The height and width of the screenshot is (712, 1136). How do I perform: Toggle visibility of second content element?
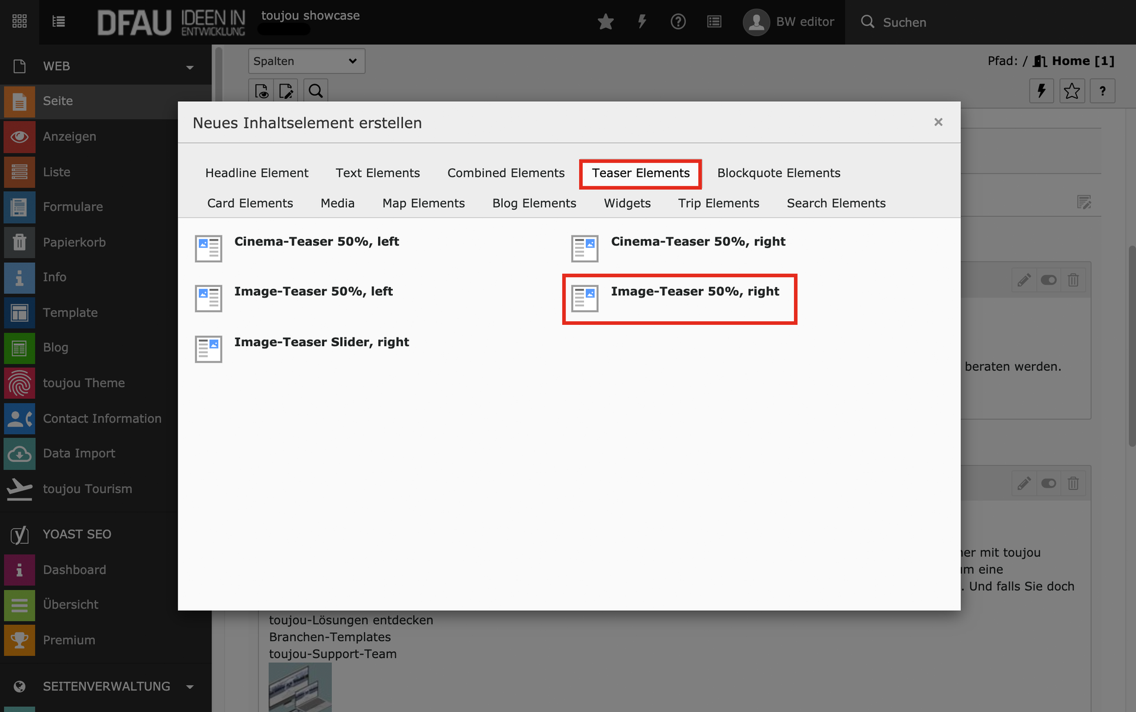(x=1048, y=484)
